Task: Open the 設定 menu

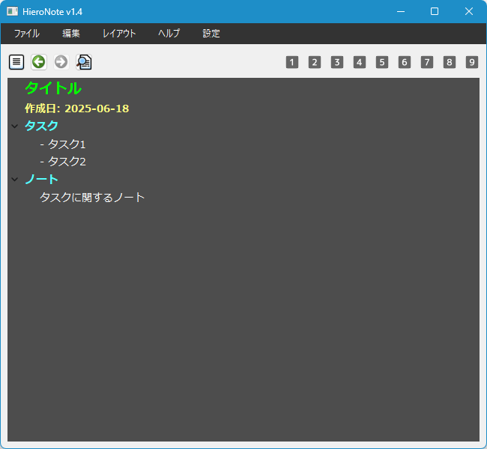Action: tap(211, 33)
